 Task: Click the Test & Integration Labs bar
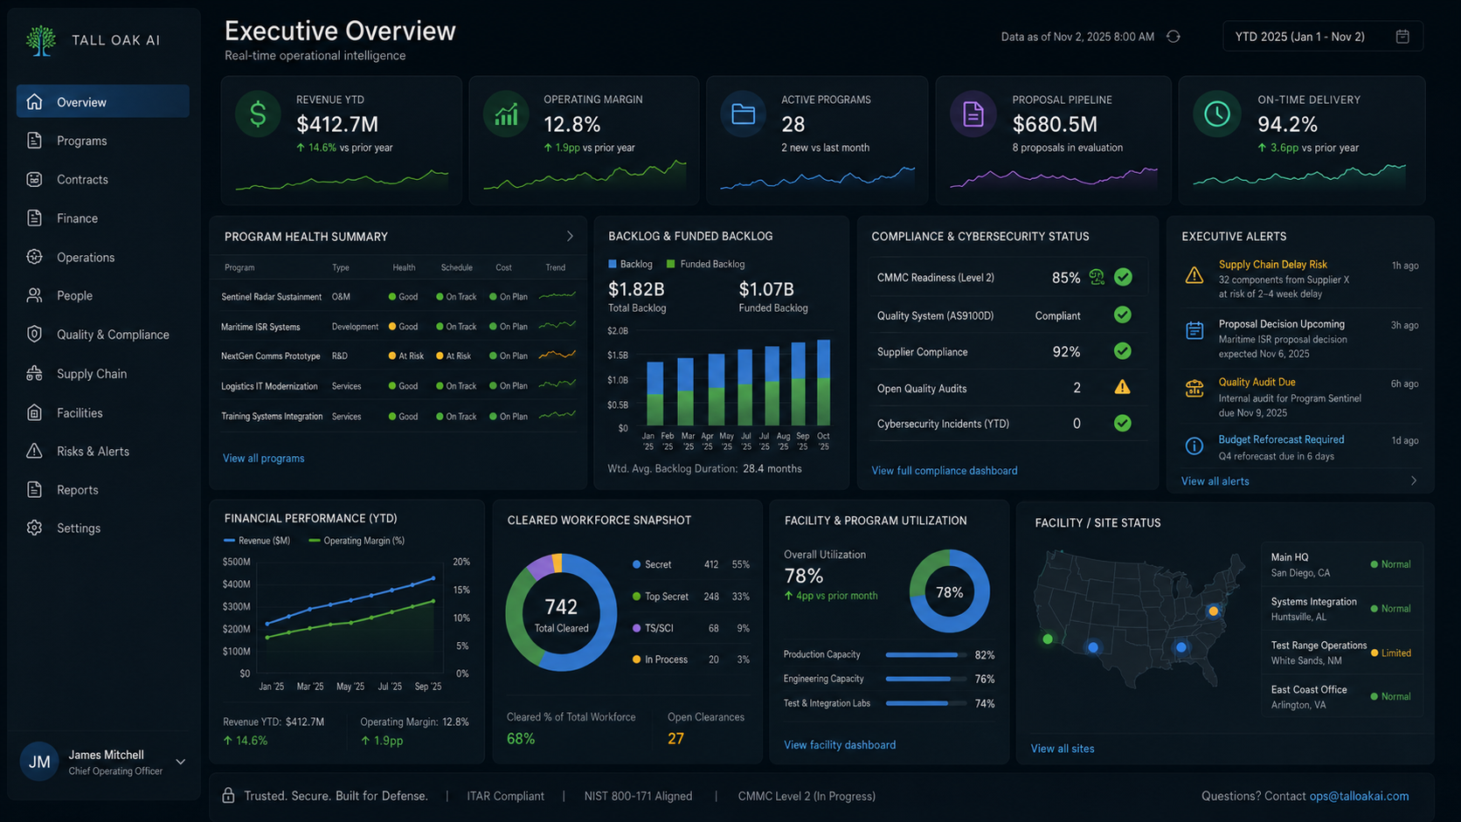coord(925,703)
